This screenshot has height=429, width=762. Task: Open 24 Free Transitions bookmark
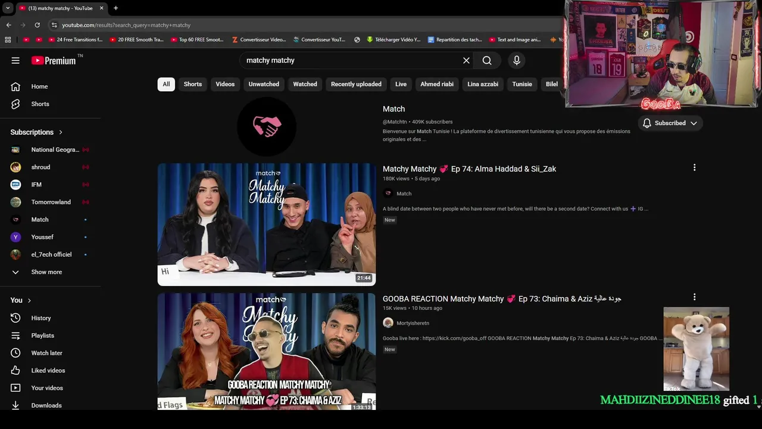click(76, 40)
